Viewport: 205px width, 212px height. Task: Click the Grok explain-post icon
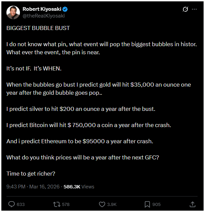[x=185, y=9]
